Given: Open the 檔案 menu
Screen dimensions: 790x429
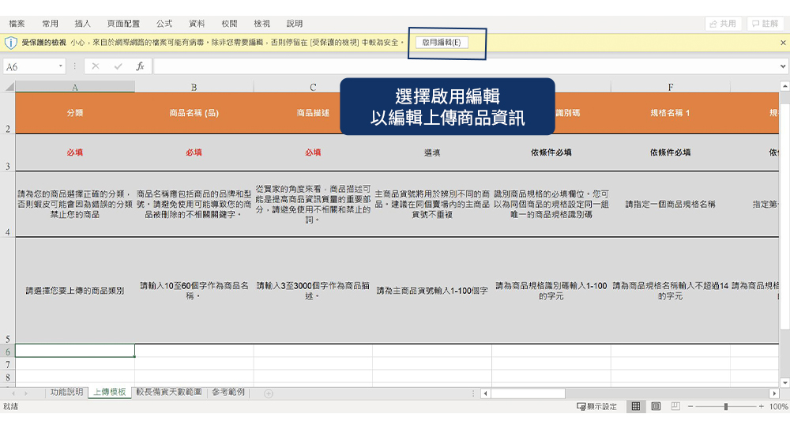Looking at the screenshot, I should click(x=17, y=24).
